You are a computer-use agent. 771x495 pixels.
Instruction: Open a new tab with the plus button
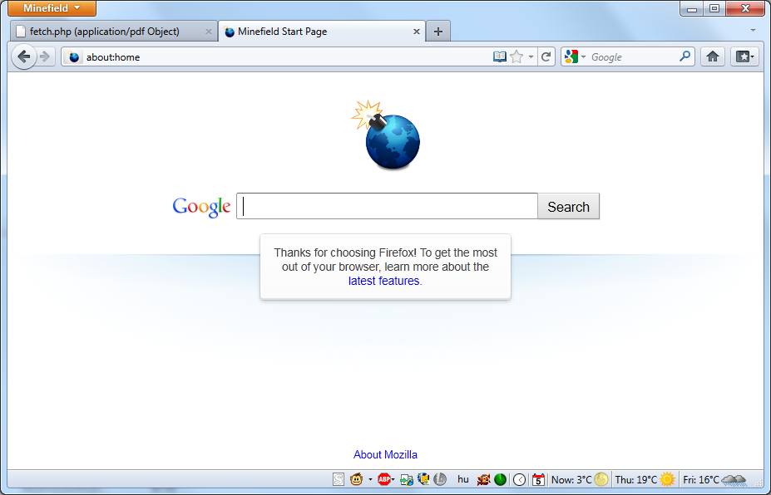[438, 32]
